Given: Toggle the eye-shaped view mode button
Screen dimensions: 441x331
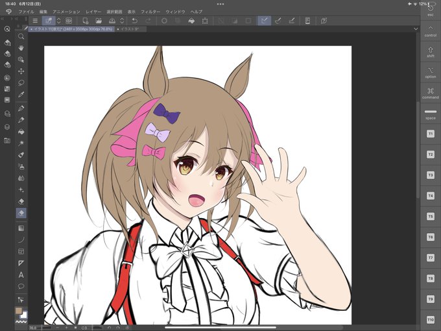Looking at the screenshot, I should 69,21.
